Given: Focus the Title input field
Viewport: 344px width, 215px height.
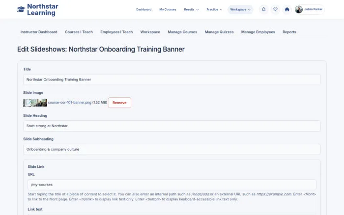Looking at the screenshot, I should [x=172, y=80].
